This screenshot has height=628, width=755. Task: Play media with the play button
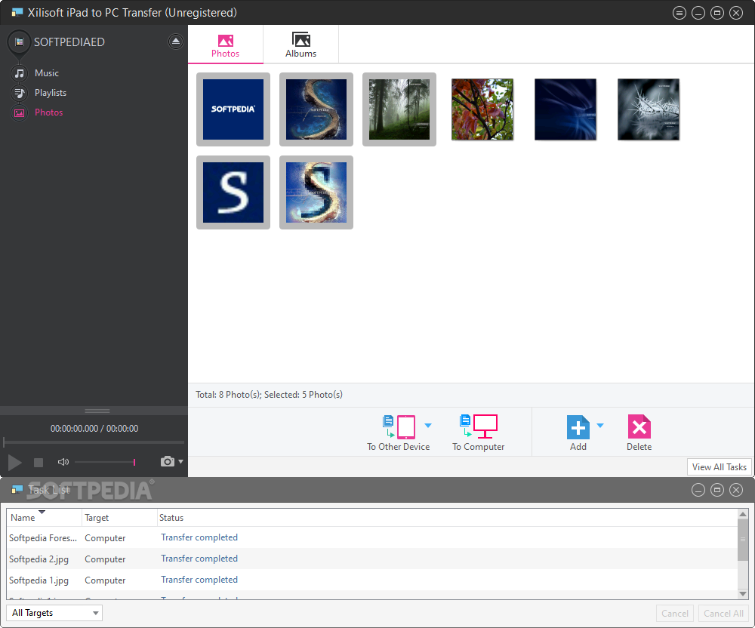(14, 463)
